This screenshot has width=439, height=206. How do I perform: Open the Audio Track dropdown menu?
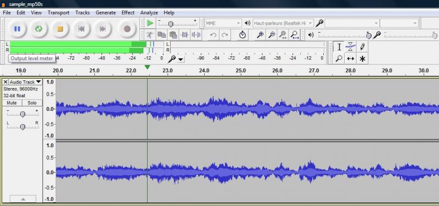(25, 82)
